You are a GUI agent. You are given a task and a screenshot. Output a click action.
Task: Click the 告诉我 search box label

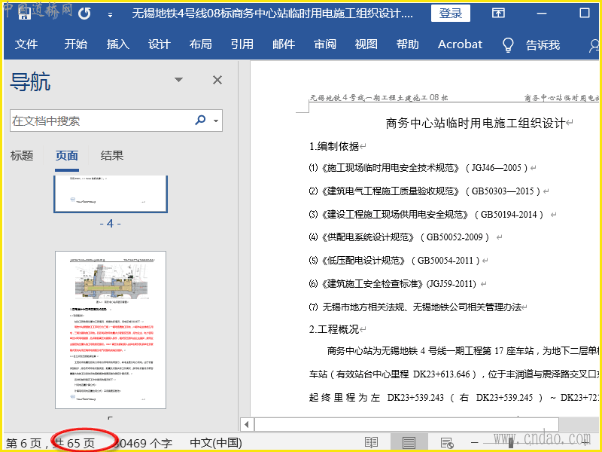tap(543, 44)
